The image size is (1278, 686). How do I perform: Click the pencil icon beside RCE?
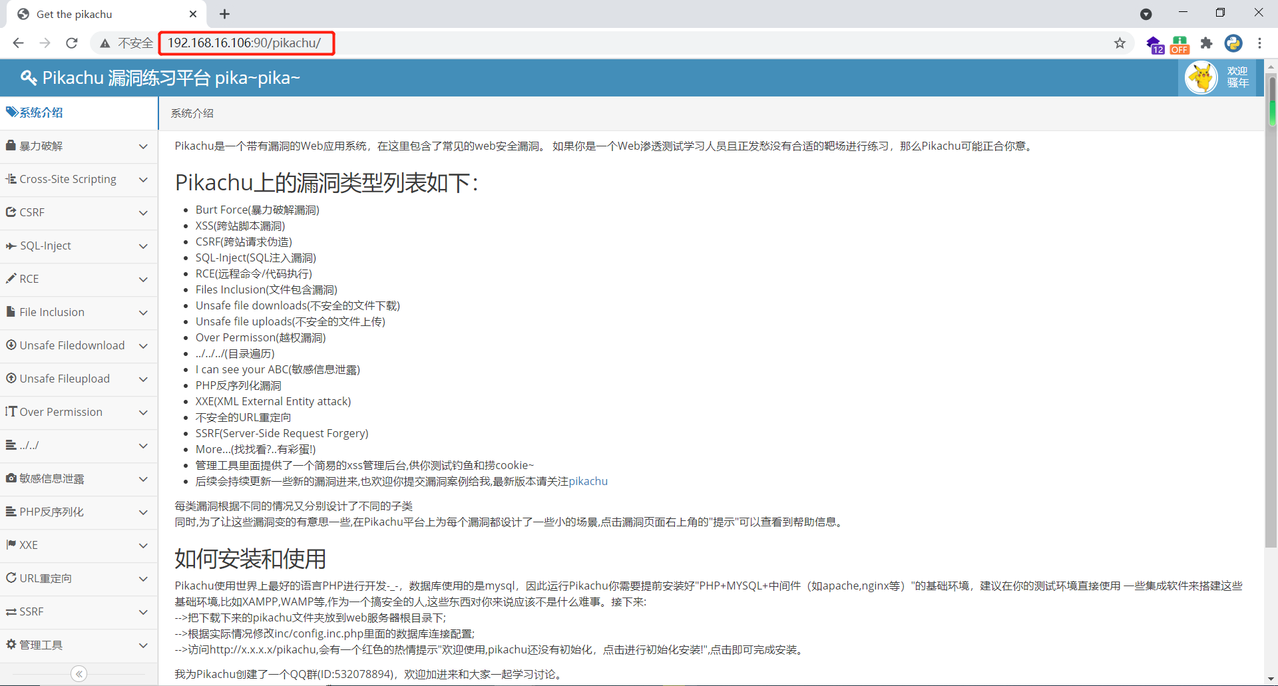tap(11, 278)
